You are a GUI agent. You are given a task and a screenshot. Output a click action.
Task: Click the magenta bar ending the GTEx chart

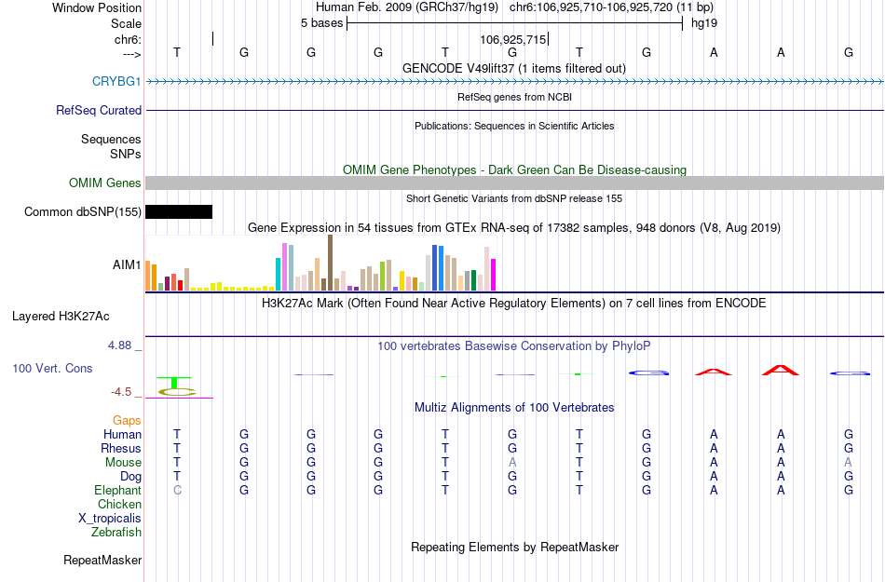click(494, 275)
